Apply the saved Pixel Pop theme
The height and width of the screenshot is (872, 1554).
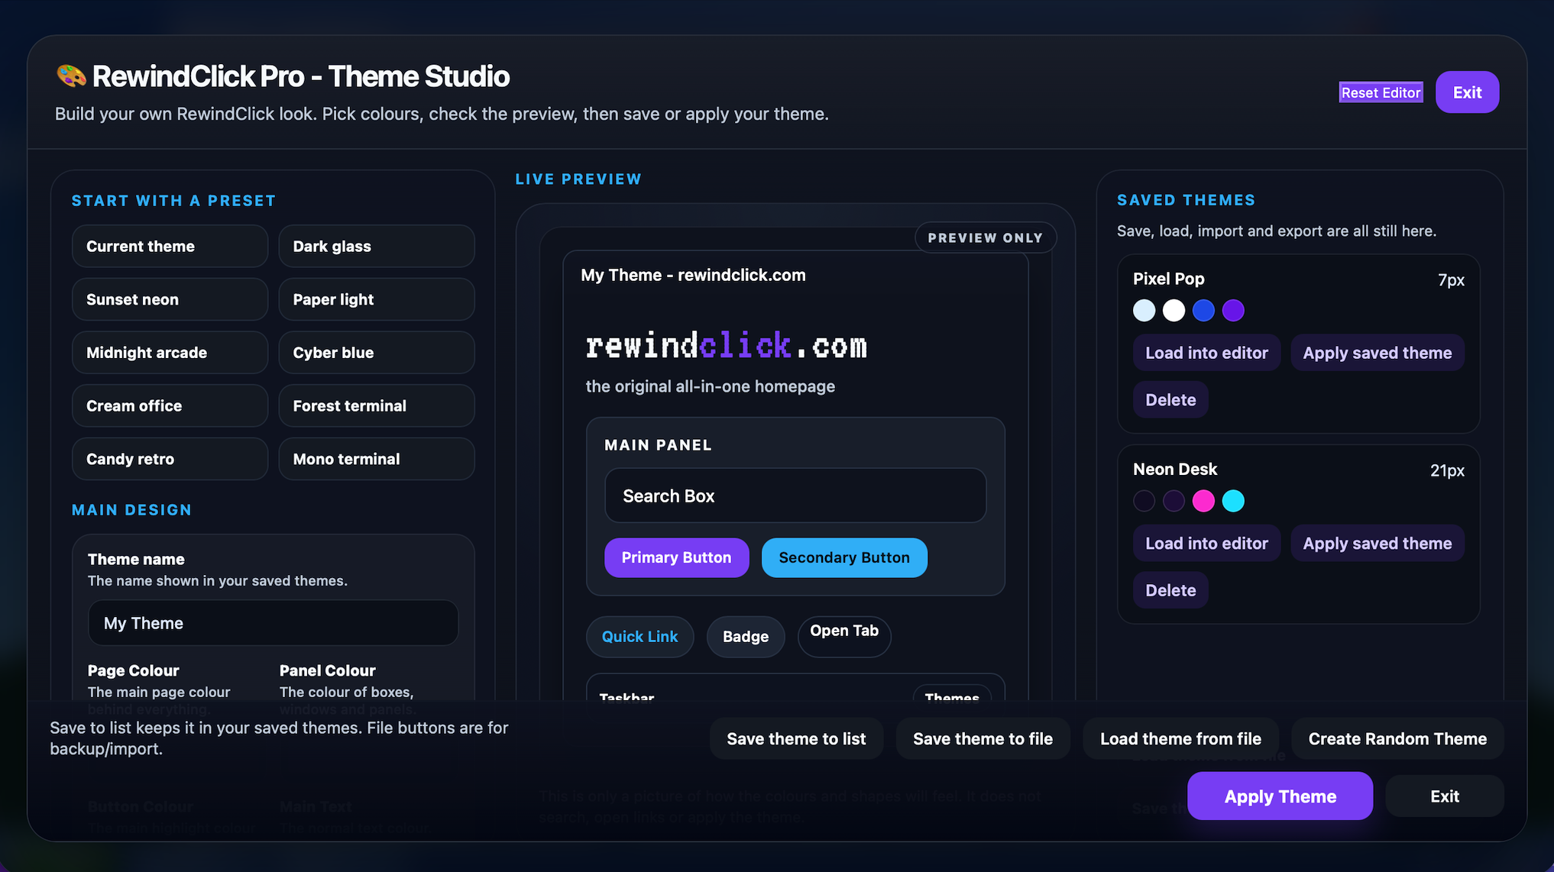coord(1378,353)
